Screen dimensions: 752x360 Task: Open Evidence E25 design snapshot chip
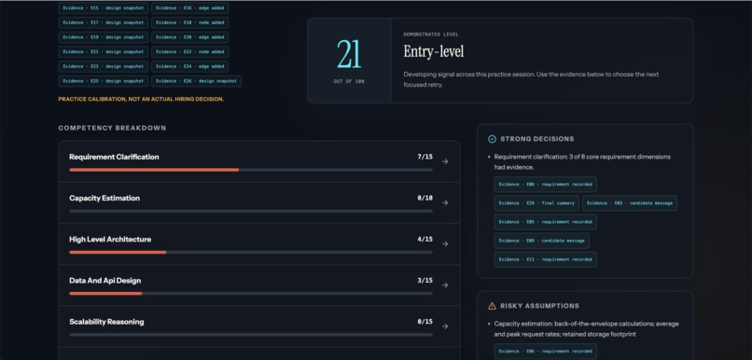click(x=104, y=81)
